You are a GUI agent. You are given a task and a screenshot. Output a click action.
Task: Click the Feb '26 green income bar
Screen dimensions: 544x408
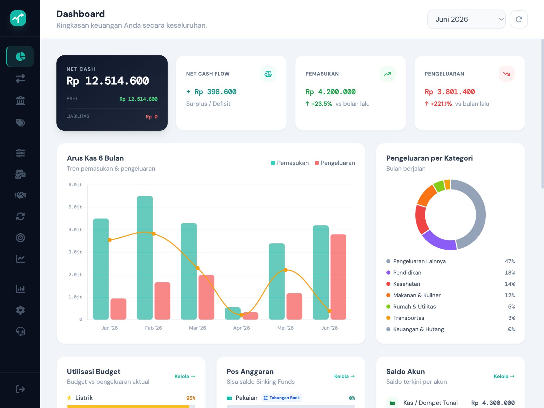point(145,258)
